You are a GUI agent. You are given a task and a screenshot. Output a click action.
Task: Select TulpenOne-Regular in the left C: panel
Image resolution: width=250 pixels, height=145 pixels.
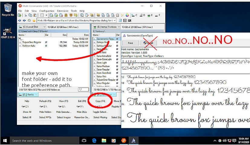31,42
